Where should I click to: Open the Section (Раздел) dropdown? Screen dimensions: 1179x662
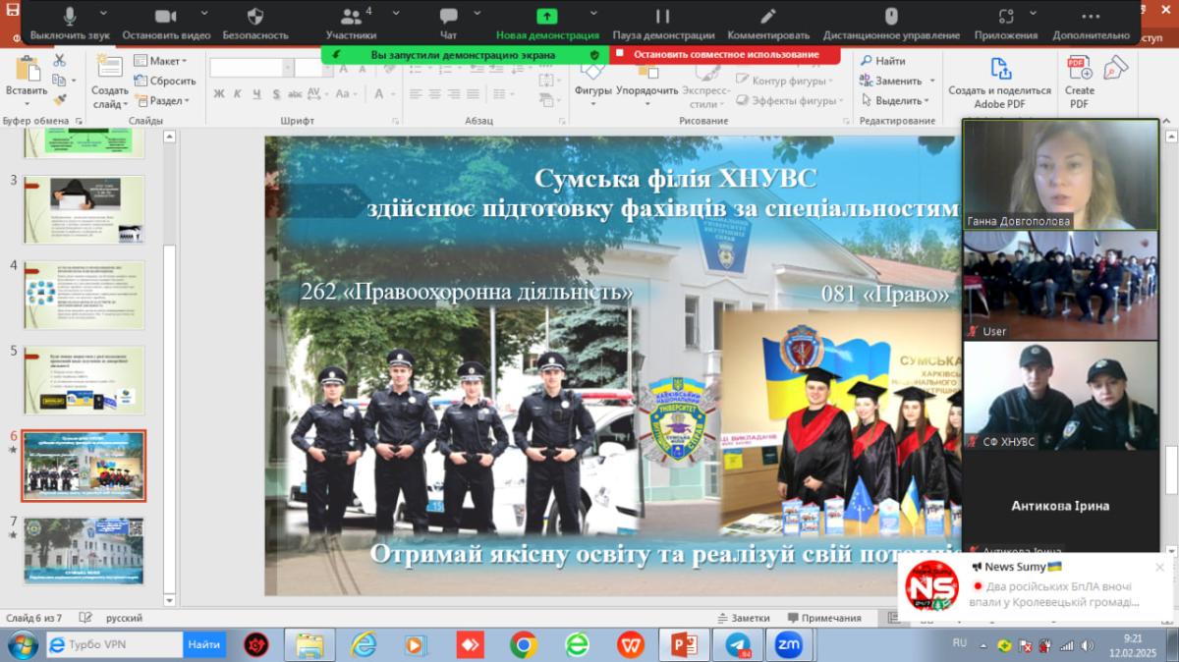pos(163,100)
